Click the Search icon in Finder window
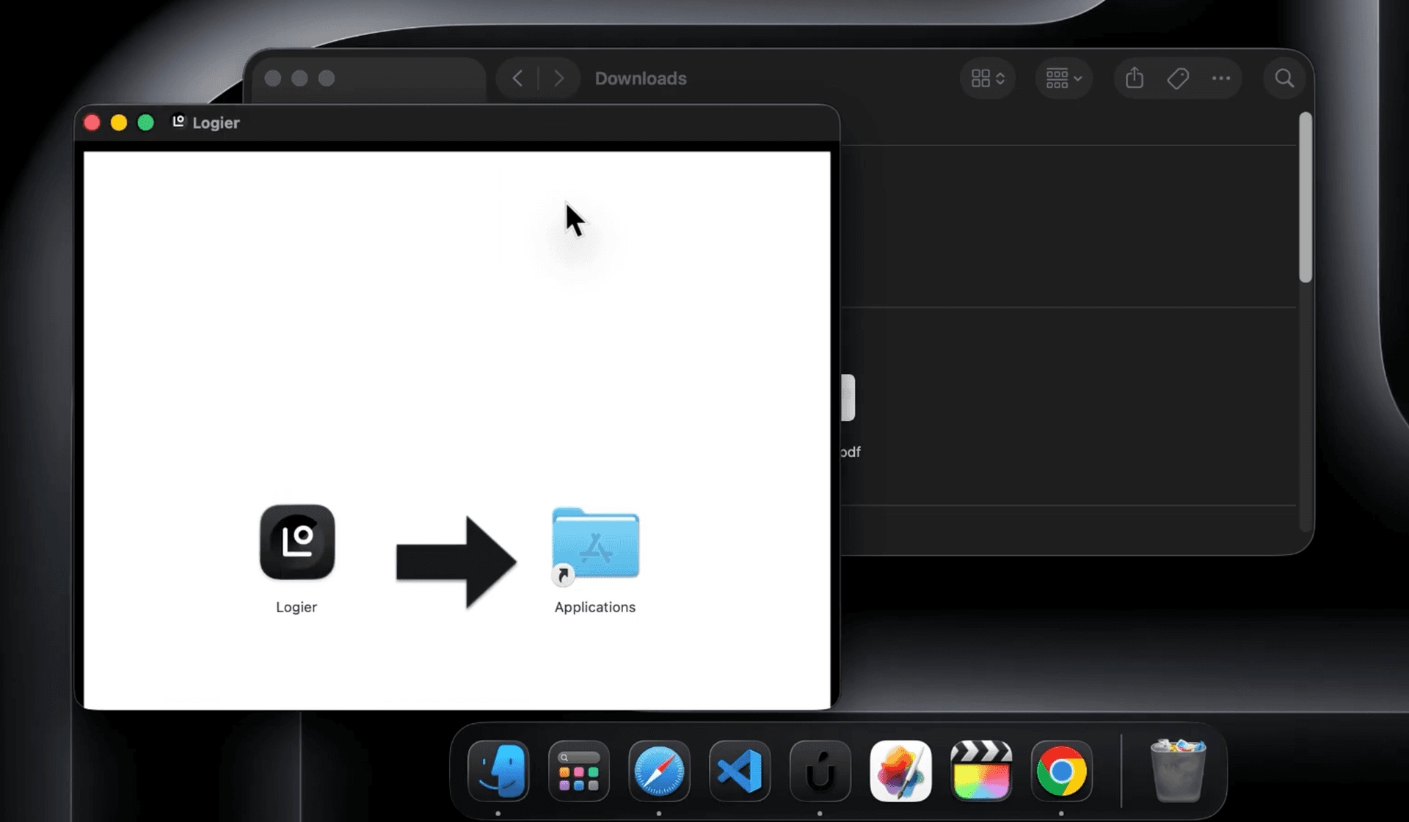1409x822 pixels. [1284, 78]
